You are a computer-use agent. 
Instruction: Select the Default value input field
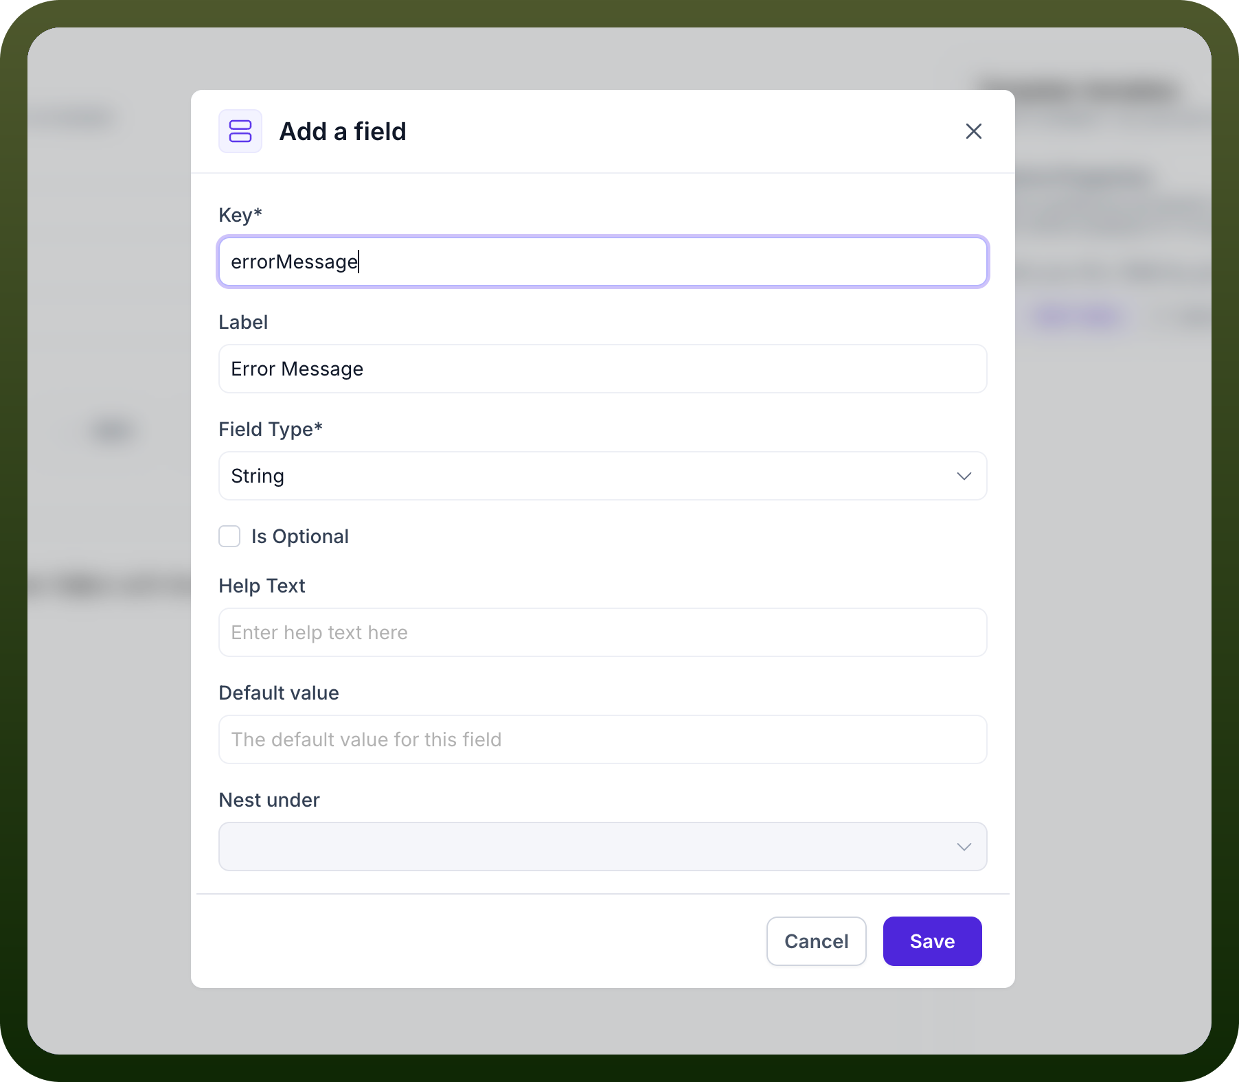pos(602,739)
